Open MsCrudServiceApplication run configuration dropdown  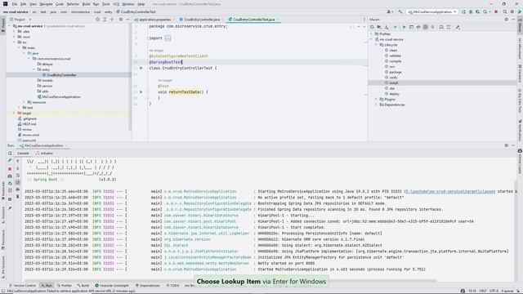(432, 11)
